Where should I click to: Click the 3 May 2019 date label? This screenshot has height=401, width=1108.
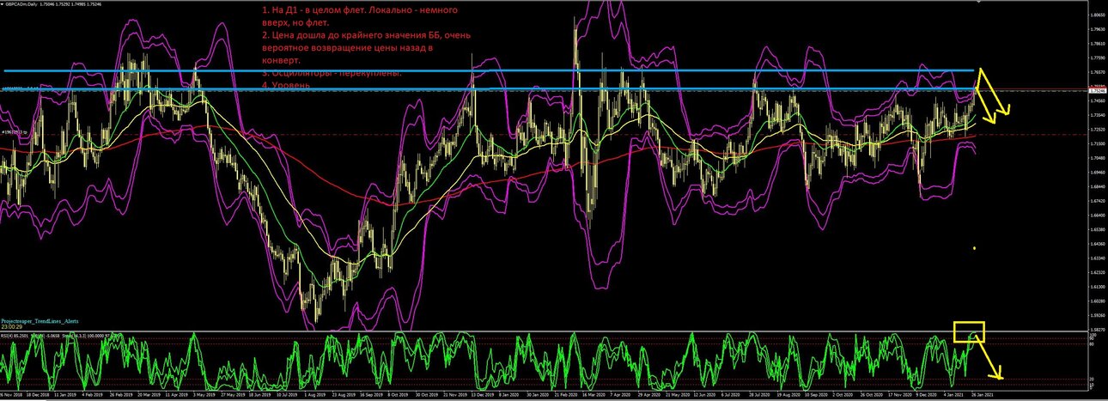(x=204, y=395)
